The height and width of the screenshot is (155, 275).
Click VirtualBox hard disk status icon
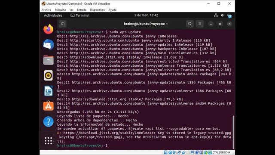coord(165,152)
